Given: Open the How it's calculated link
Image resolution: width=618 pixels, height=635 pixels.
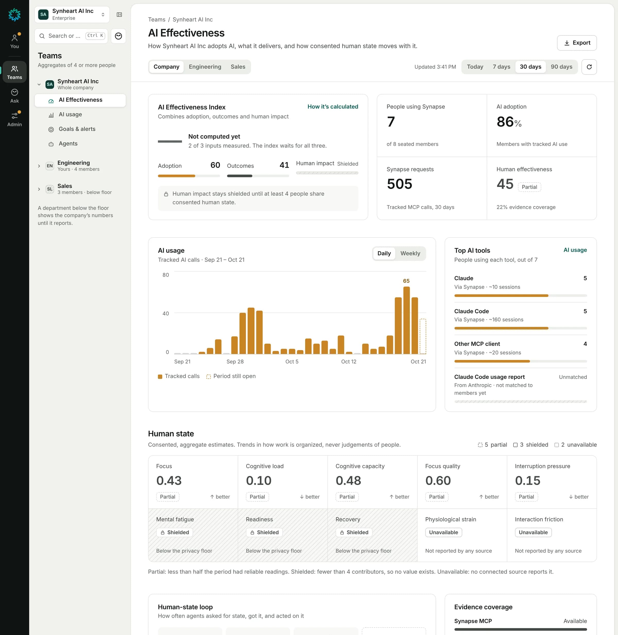Looking at the screenshot, I should 332,107.
